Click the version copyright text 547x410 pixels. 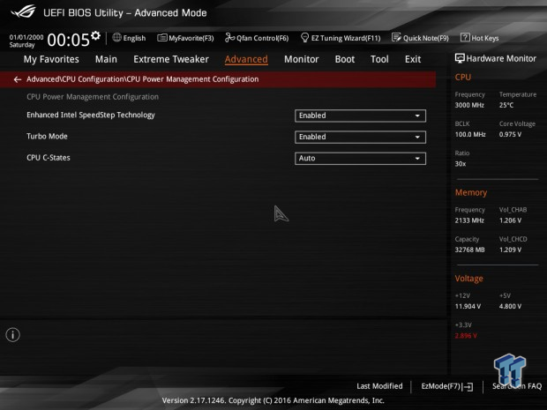[273, 400]
